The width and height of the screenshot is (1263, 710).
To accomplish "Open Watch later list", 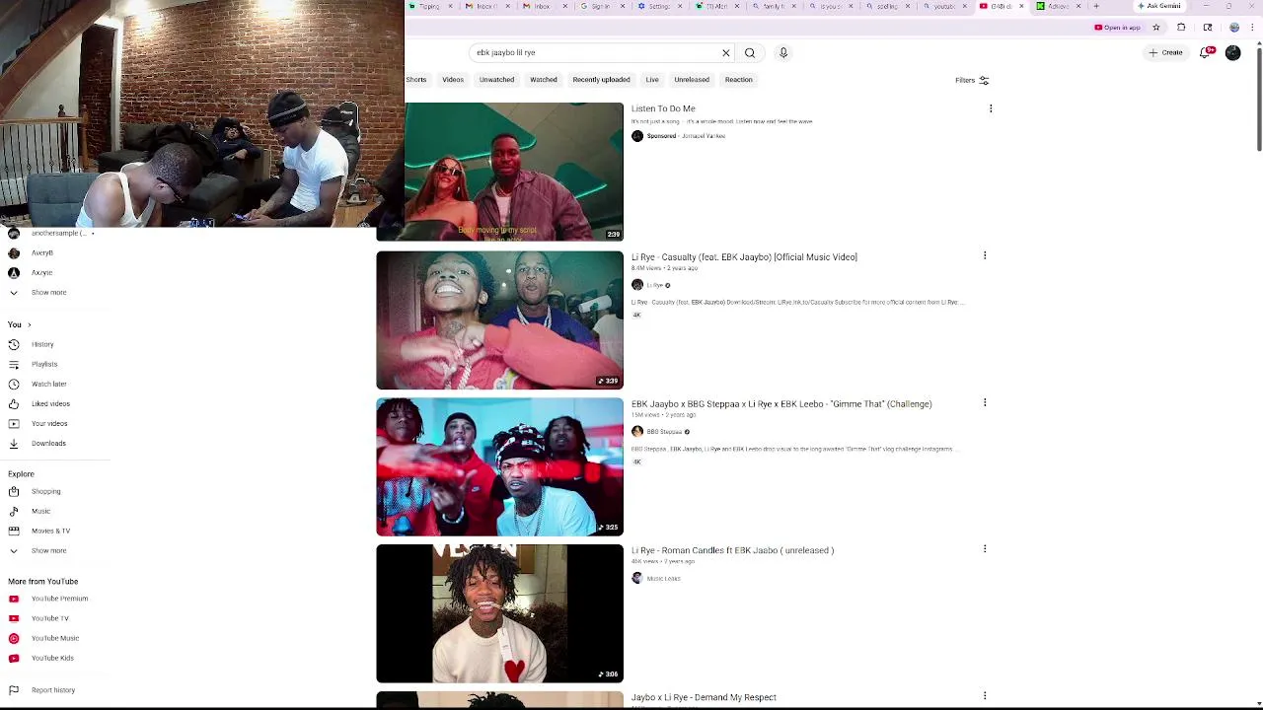I will pos(48,384).
